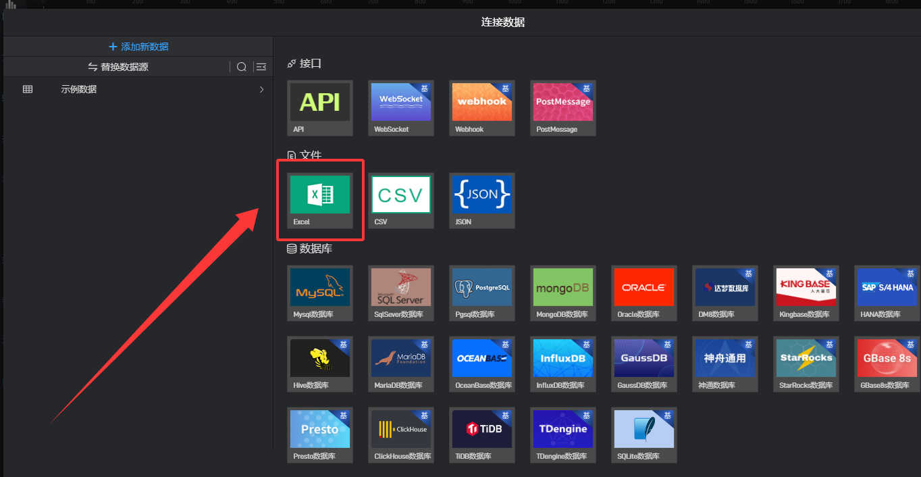Select the Hive数据库 tile
This screenshot has width=921, height=477.
(x=320, y=364)
